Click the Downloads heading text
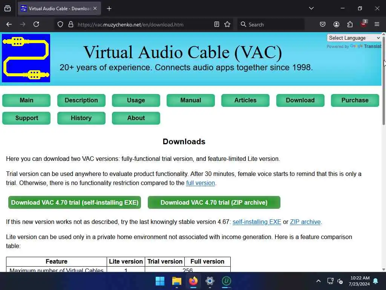The height and width of the screenshot is (290, 386). [x=184, y=142]
